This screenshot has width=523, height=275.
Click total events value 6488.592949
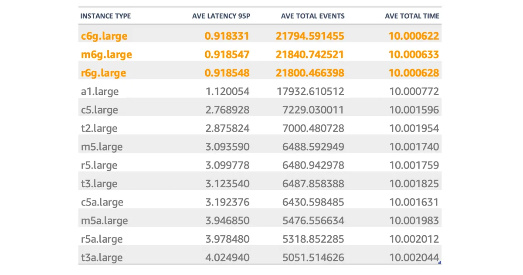[x=313, y=146]
